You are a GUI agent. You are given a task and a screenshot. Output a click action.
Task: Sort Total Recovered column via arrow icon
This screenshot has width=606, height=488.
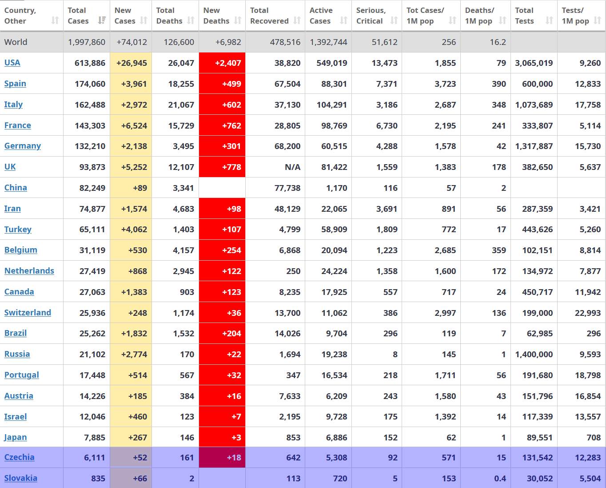click(297, 20)
